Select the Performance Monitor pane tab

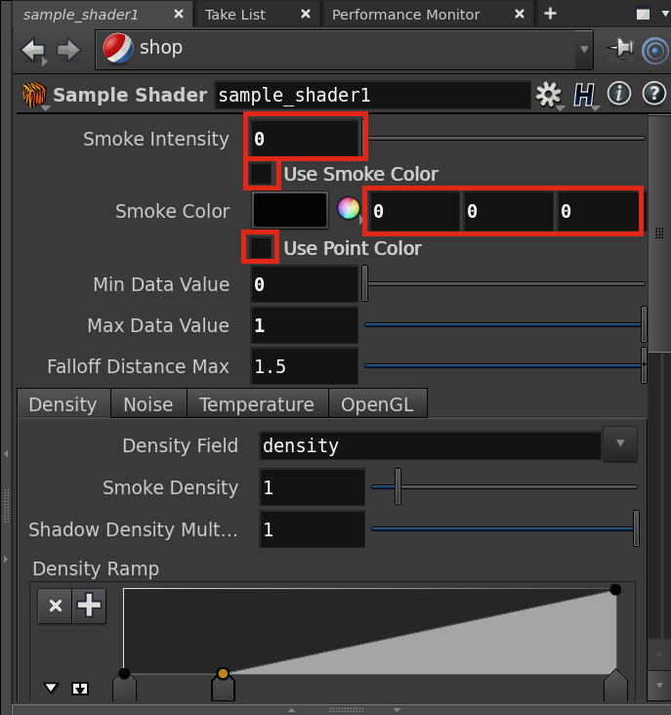(x=405, y=14)
